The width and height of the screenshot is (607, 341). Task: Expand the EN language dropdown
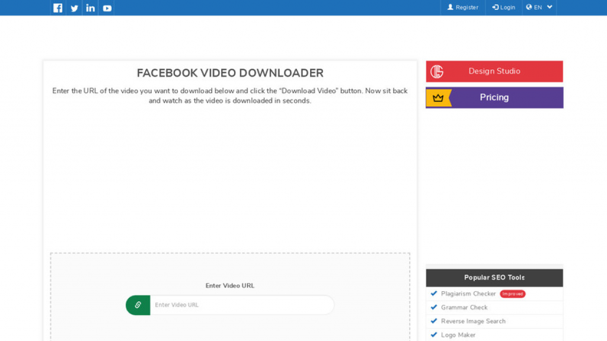[x=539, y=7]
